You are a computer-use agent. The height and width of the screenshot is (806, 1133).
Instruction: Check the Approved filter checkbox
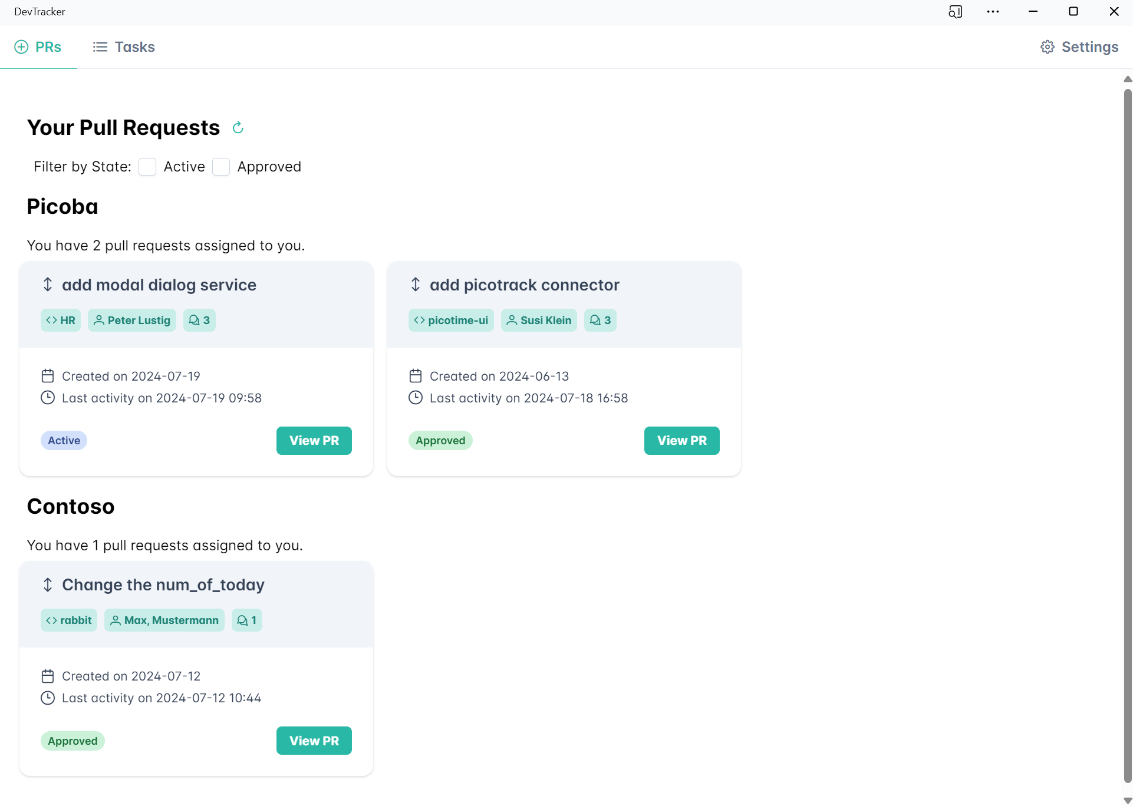pos(221,167)
